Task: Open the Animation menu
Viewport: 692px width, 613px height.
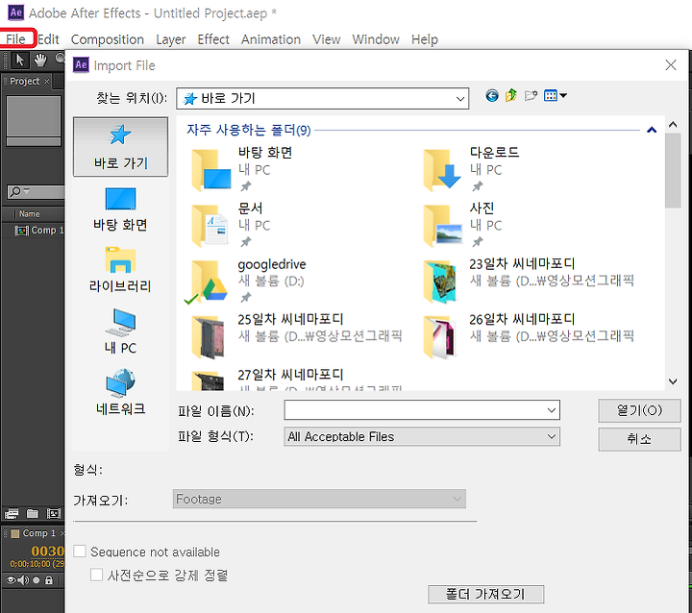Action: 270,39
